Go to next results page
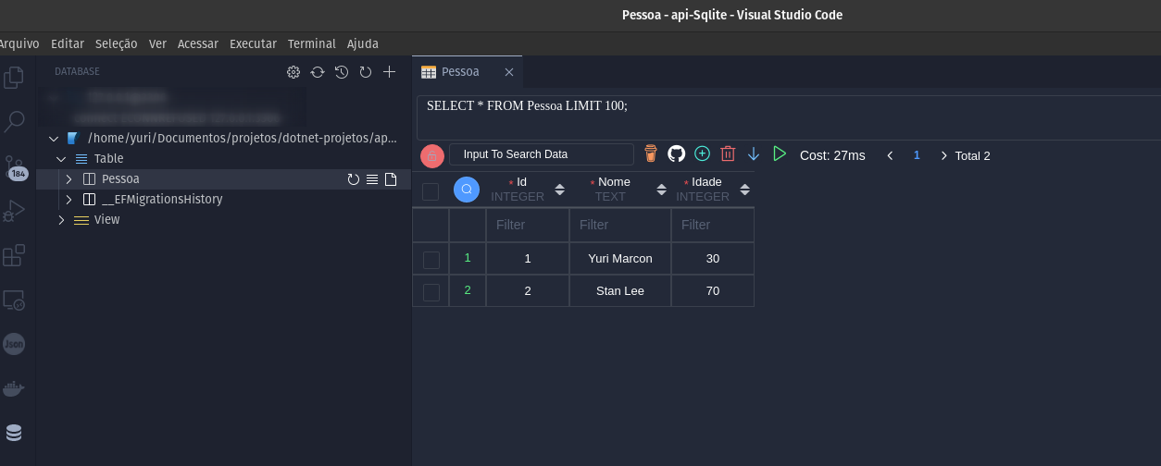The width and height of the screenshot is (1161, 466). pyautogui.click(x=943, y=155)
